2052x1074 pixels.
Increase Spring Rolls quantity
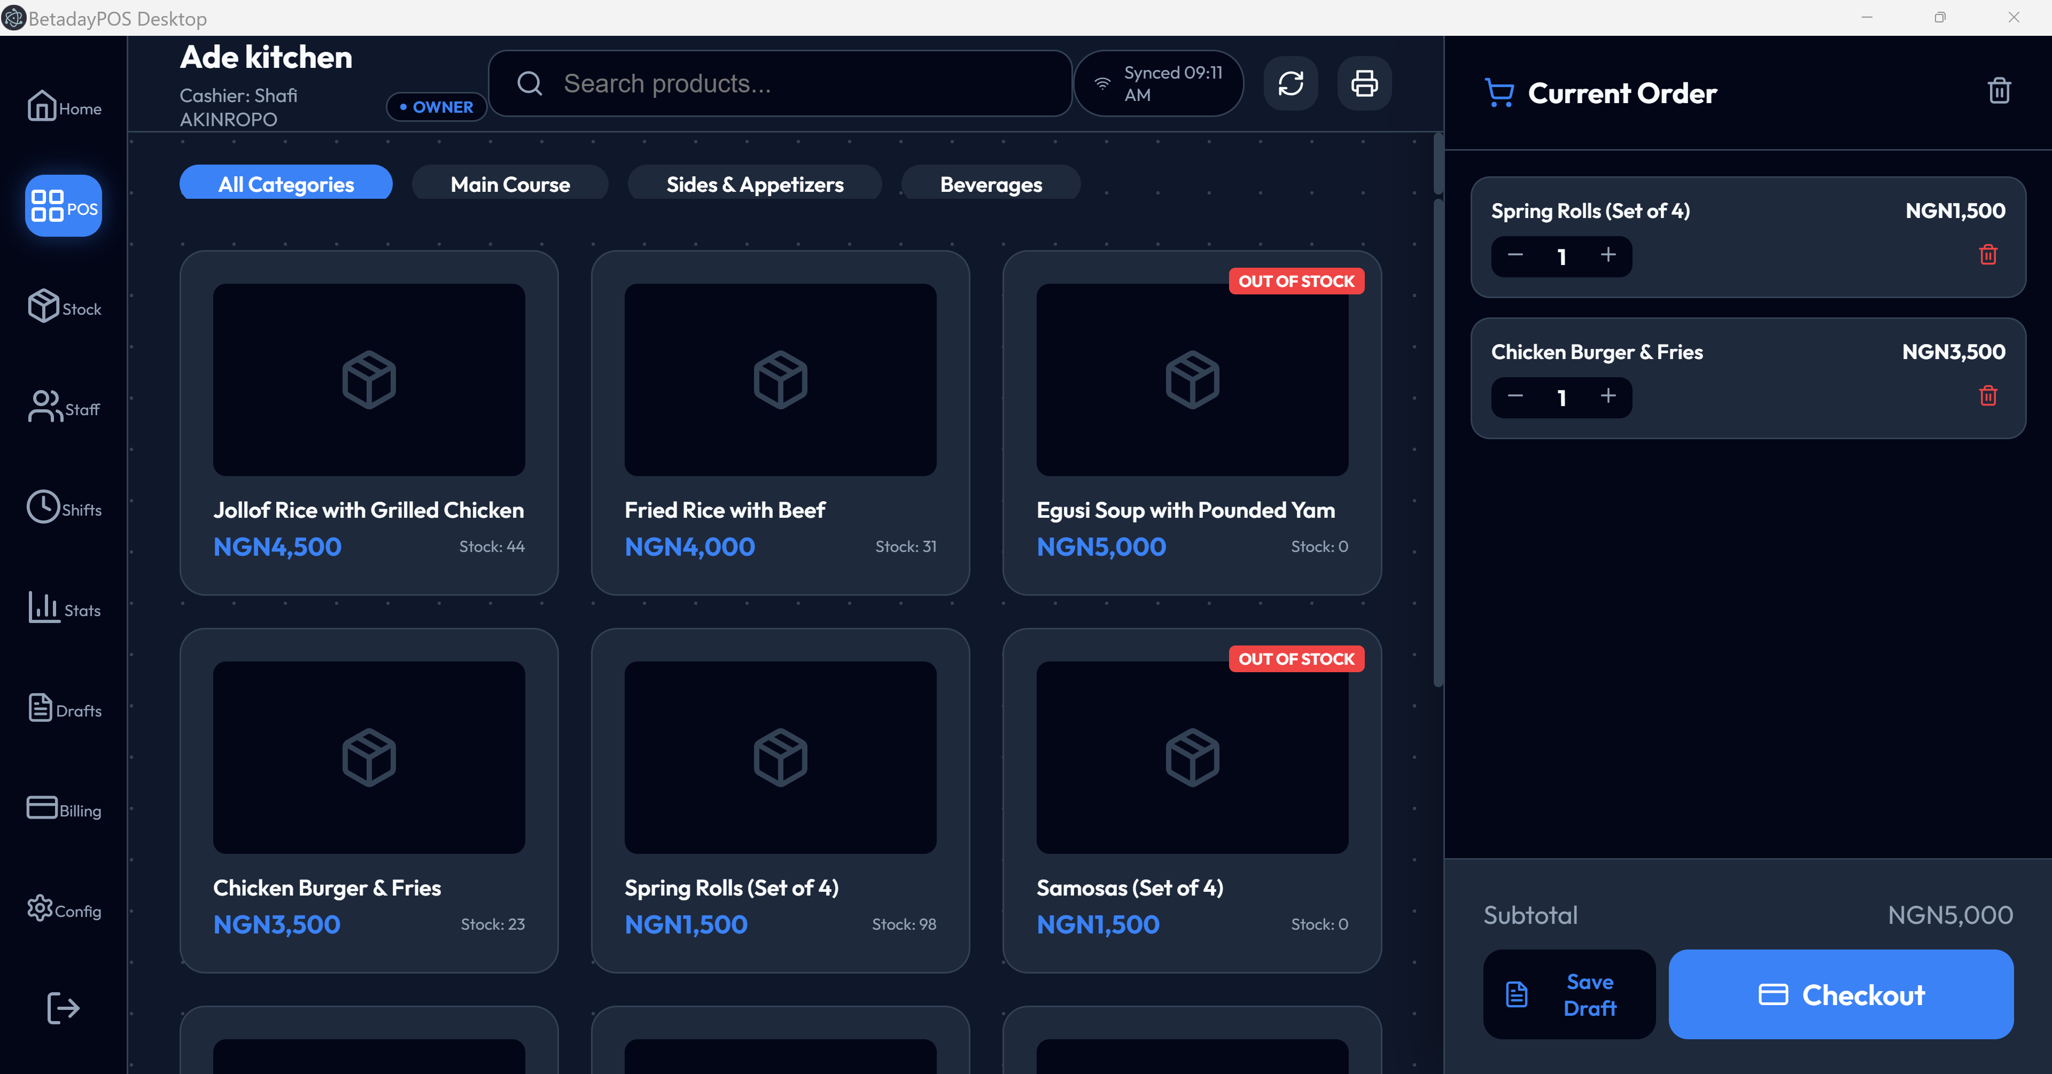pos(1607,255)
